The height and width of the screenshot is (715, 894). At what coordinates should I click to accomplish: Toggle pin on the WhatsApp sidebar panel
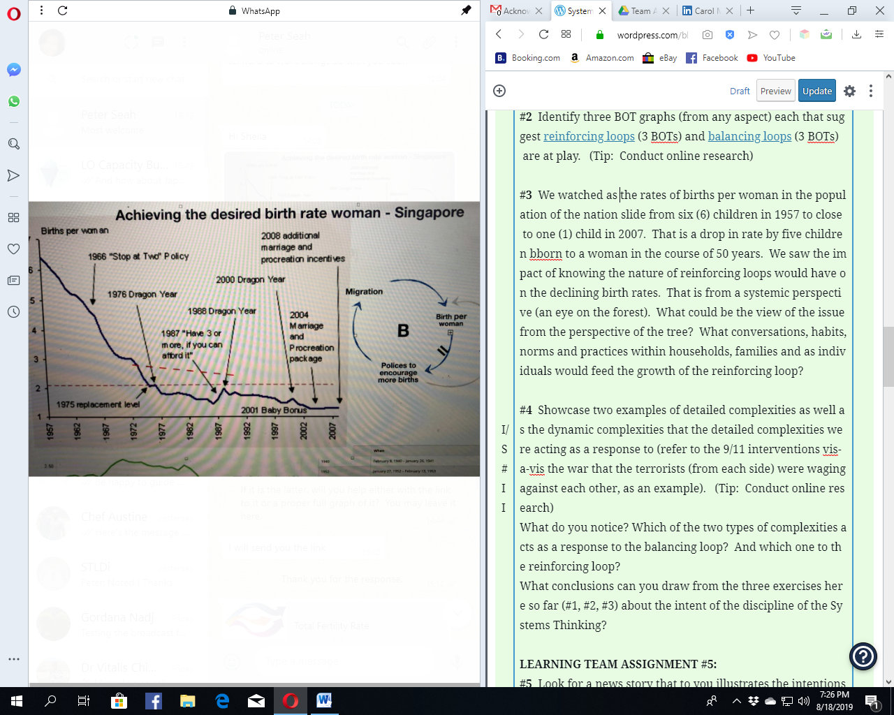tap(466, 10)
